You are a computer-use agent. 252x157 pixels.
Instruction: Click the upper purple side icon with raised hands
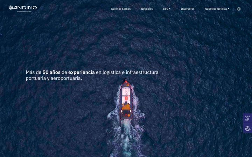click(247, 118)
